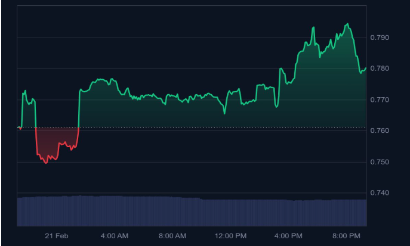Select the 21 Feb date label
This screenshot has width=410, height=246.
click(56, 236)
